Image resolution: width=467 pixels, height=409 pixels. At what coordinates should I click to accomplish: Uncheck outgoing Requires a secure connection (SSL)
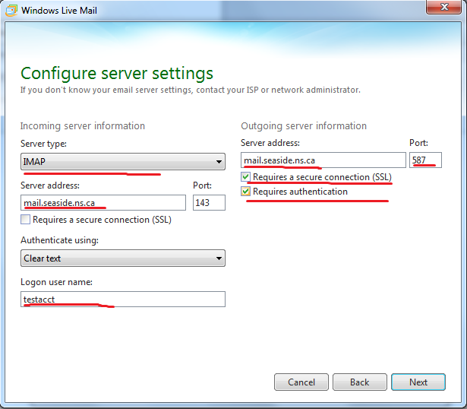[x=245, y=177]
